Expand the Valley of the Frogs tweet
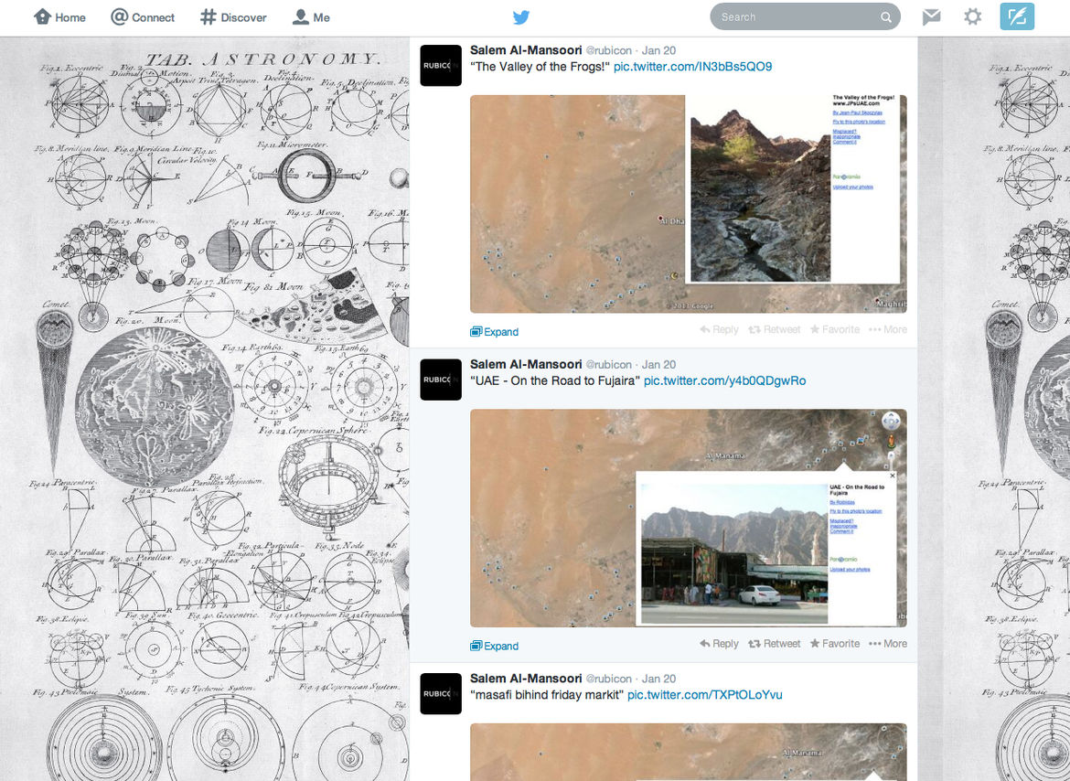 (495, 331)
